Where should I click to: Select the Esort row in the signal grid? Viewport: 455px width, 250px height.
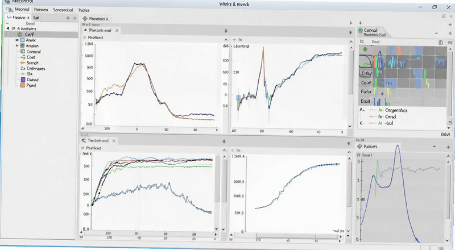pos(366,101)
